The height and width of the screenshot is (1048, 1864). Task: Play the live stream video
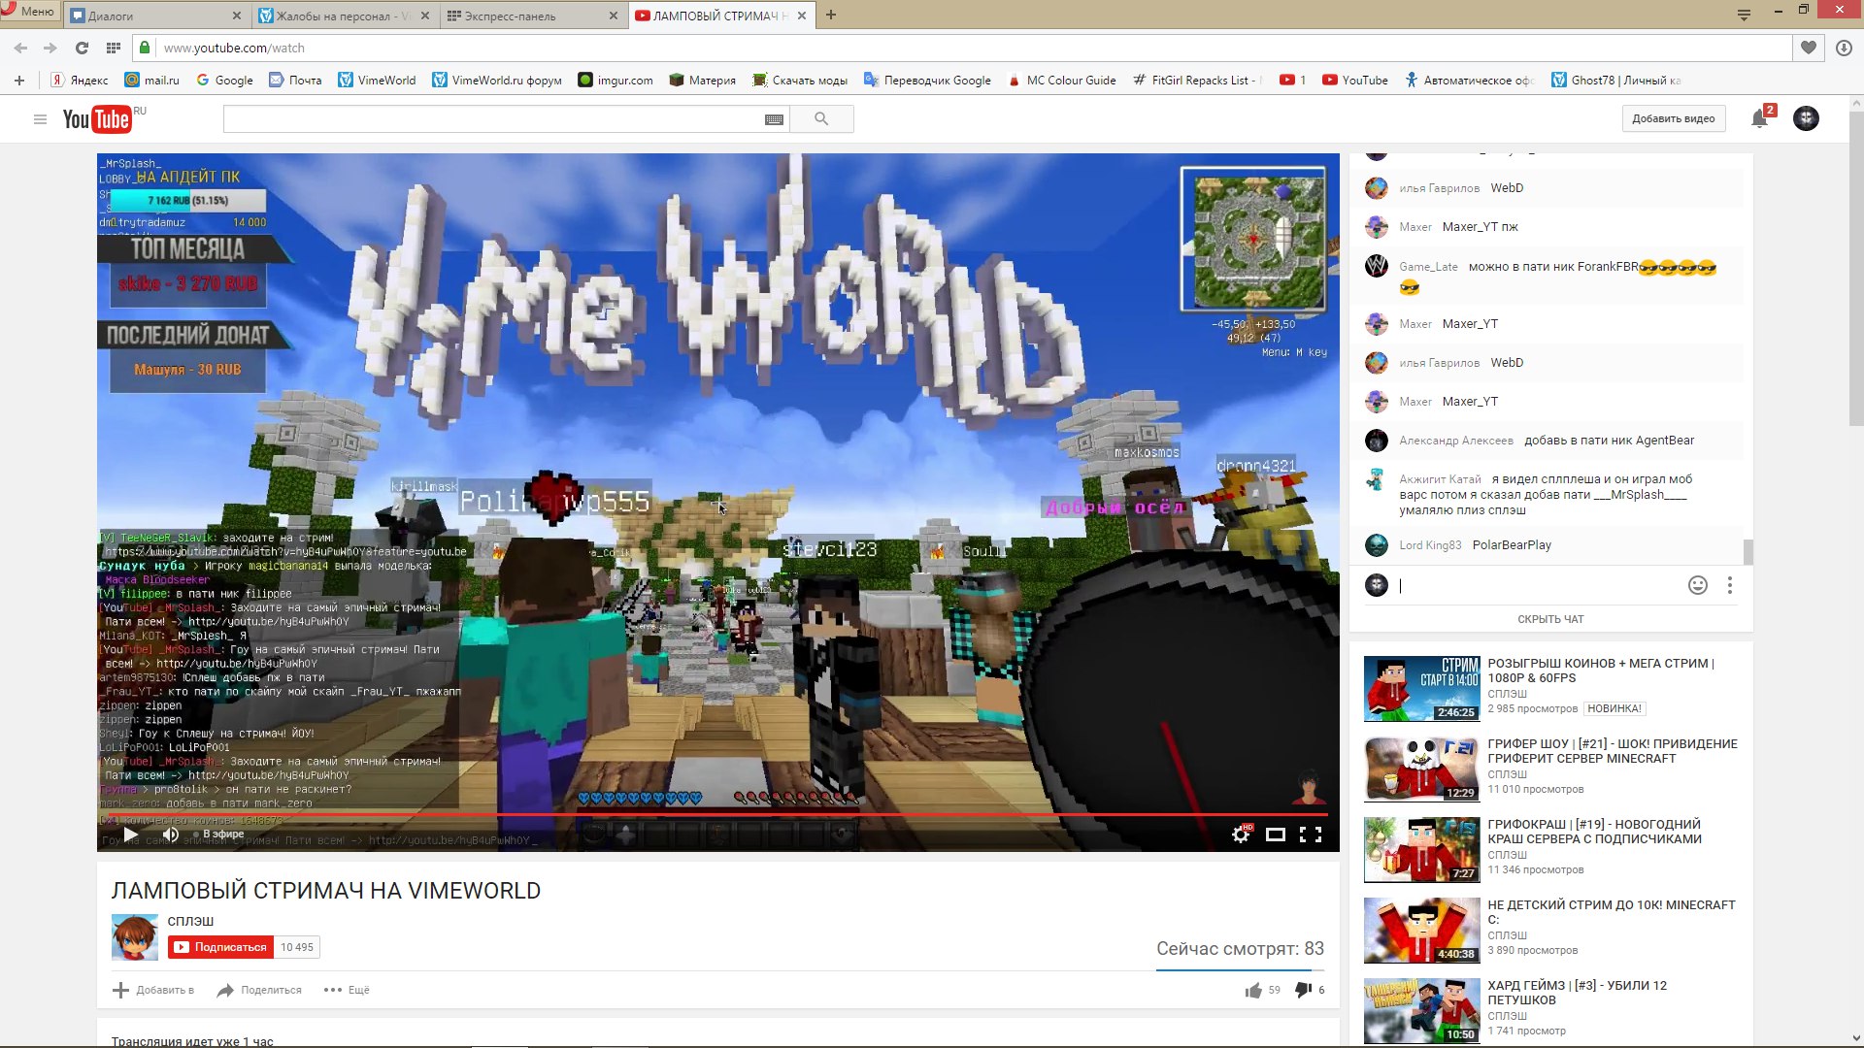[130, 834]
